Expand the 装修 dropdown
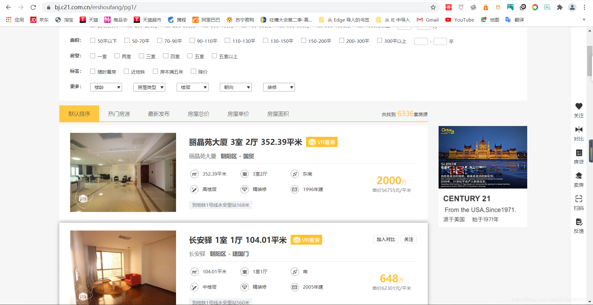Screen dimensions: 593x305 [x=279, y=87]
